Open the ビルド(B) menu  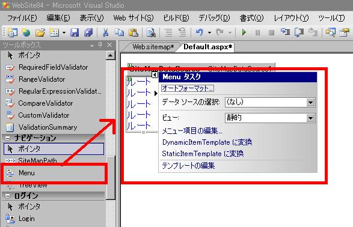176,18
